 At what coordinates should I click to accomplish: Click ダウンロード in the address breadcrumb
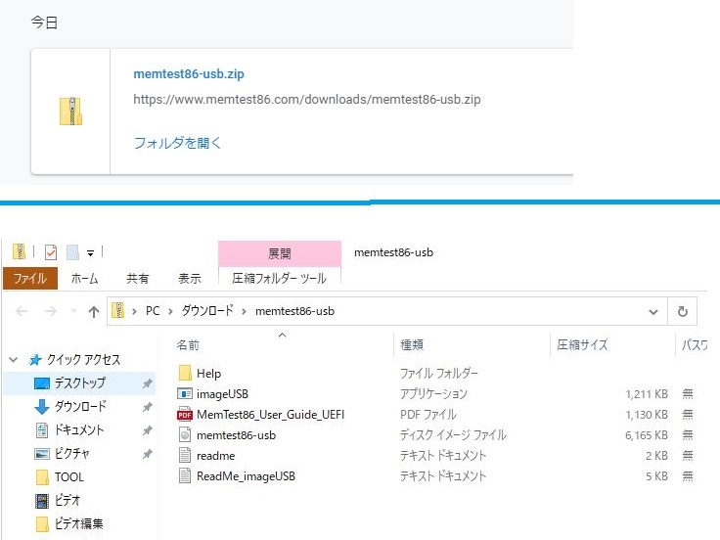pos(207,311)
